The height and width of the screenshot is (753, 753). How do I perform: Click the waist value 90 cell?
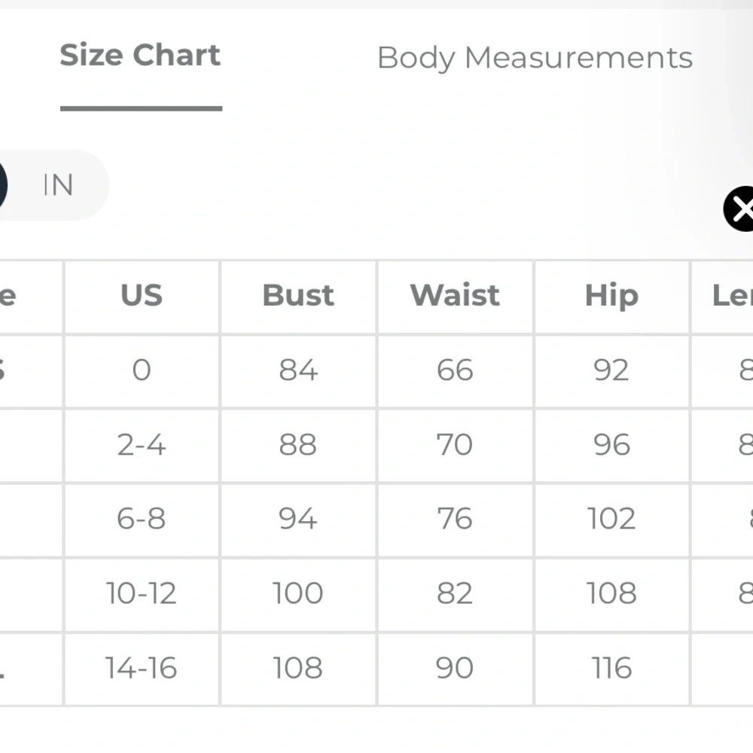(455, 669)
